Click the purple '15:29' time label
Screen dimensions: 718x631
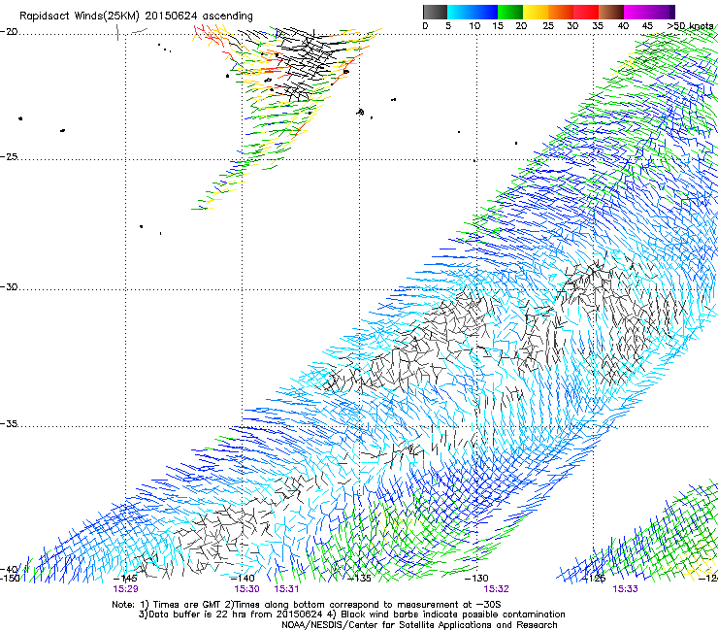(125, 589)
